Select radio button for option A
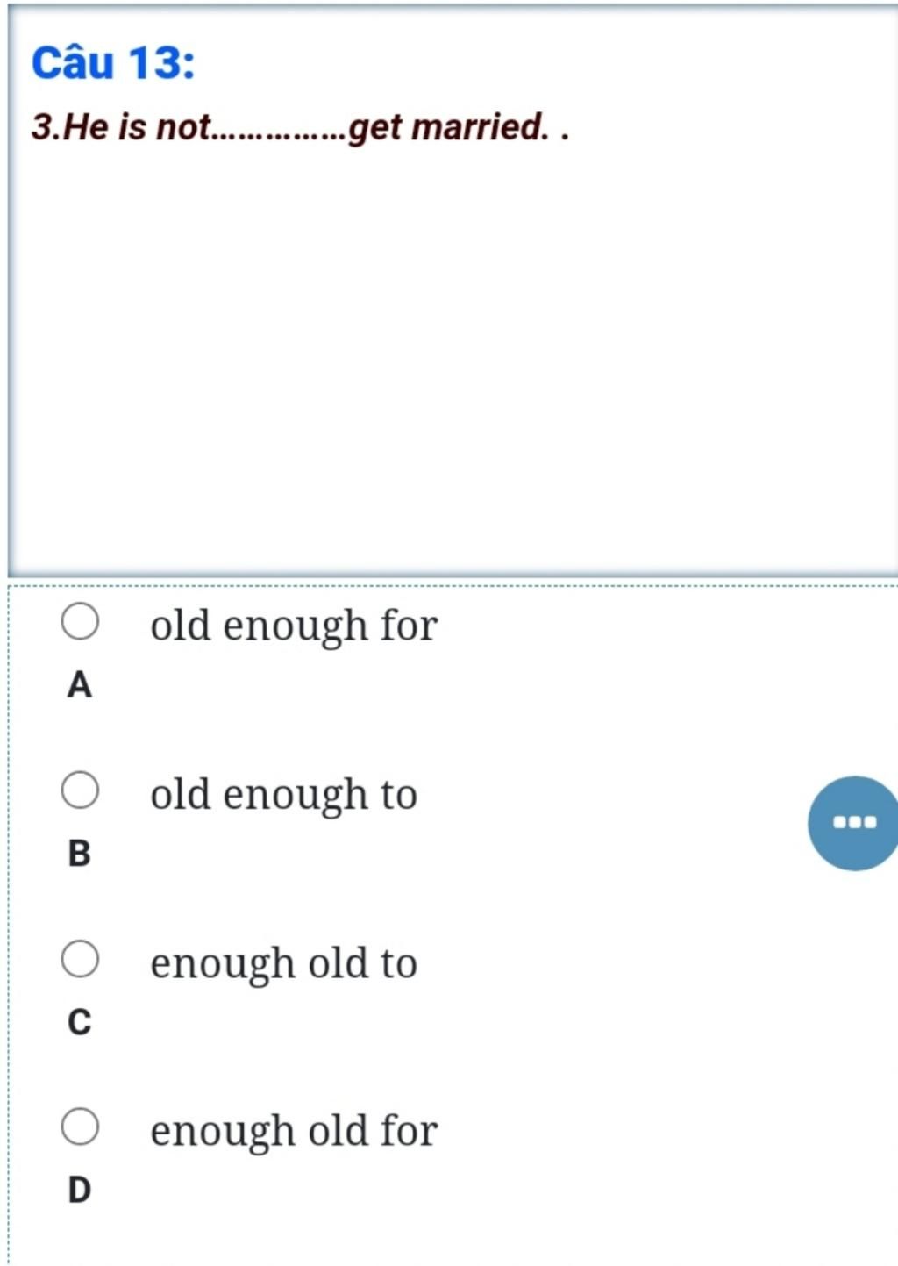 pos(80,622)
